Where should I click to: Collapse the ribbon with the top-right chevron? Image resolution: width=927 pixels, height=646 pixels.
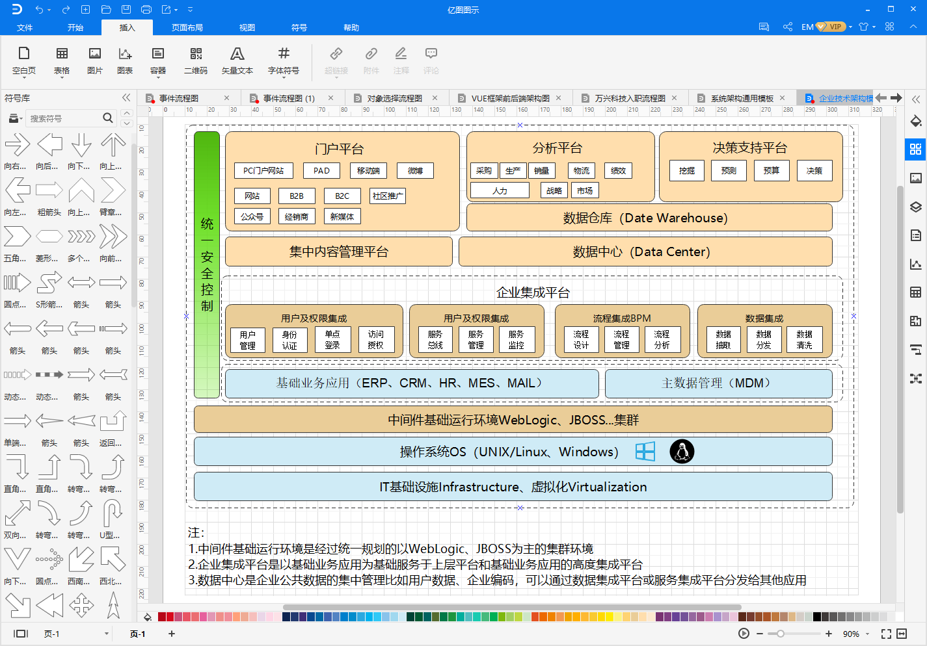point(913,27)
